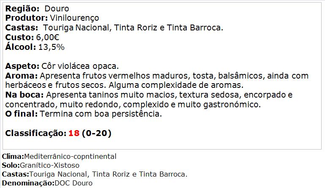Click the Classificação label
The height and width of the screenshot is (188, 325).
pyautogui.click(x=36, y=133)
